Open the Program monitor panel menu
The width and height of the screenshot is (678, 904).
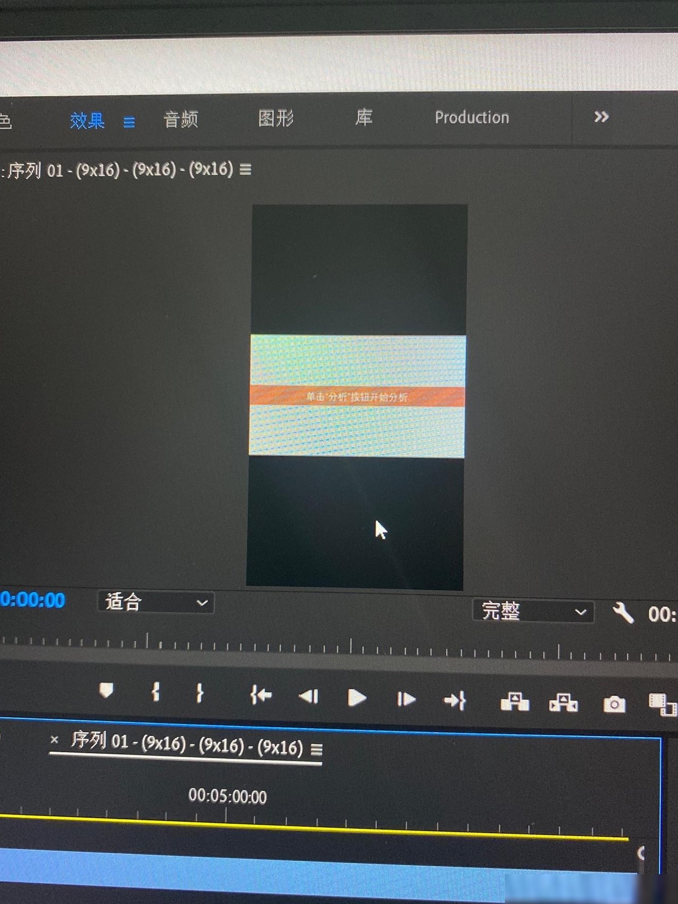click(x=245, y=169)
